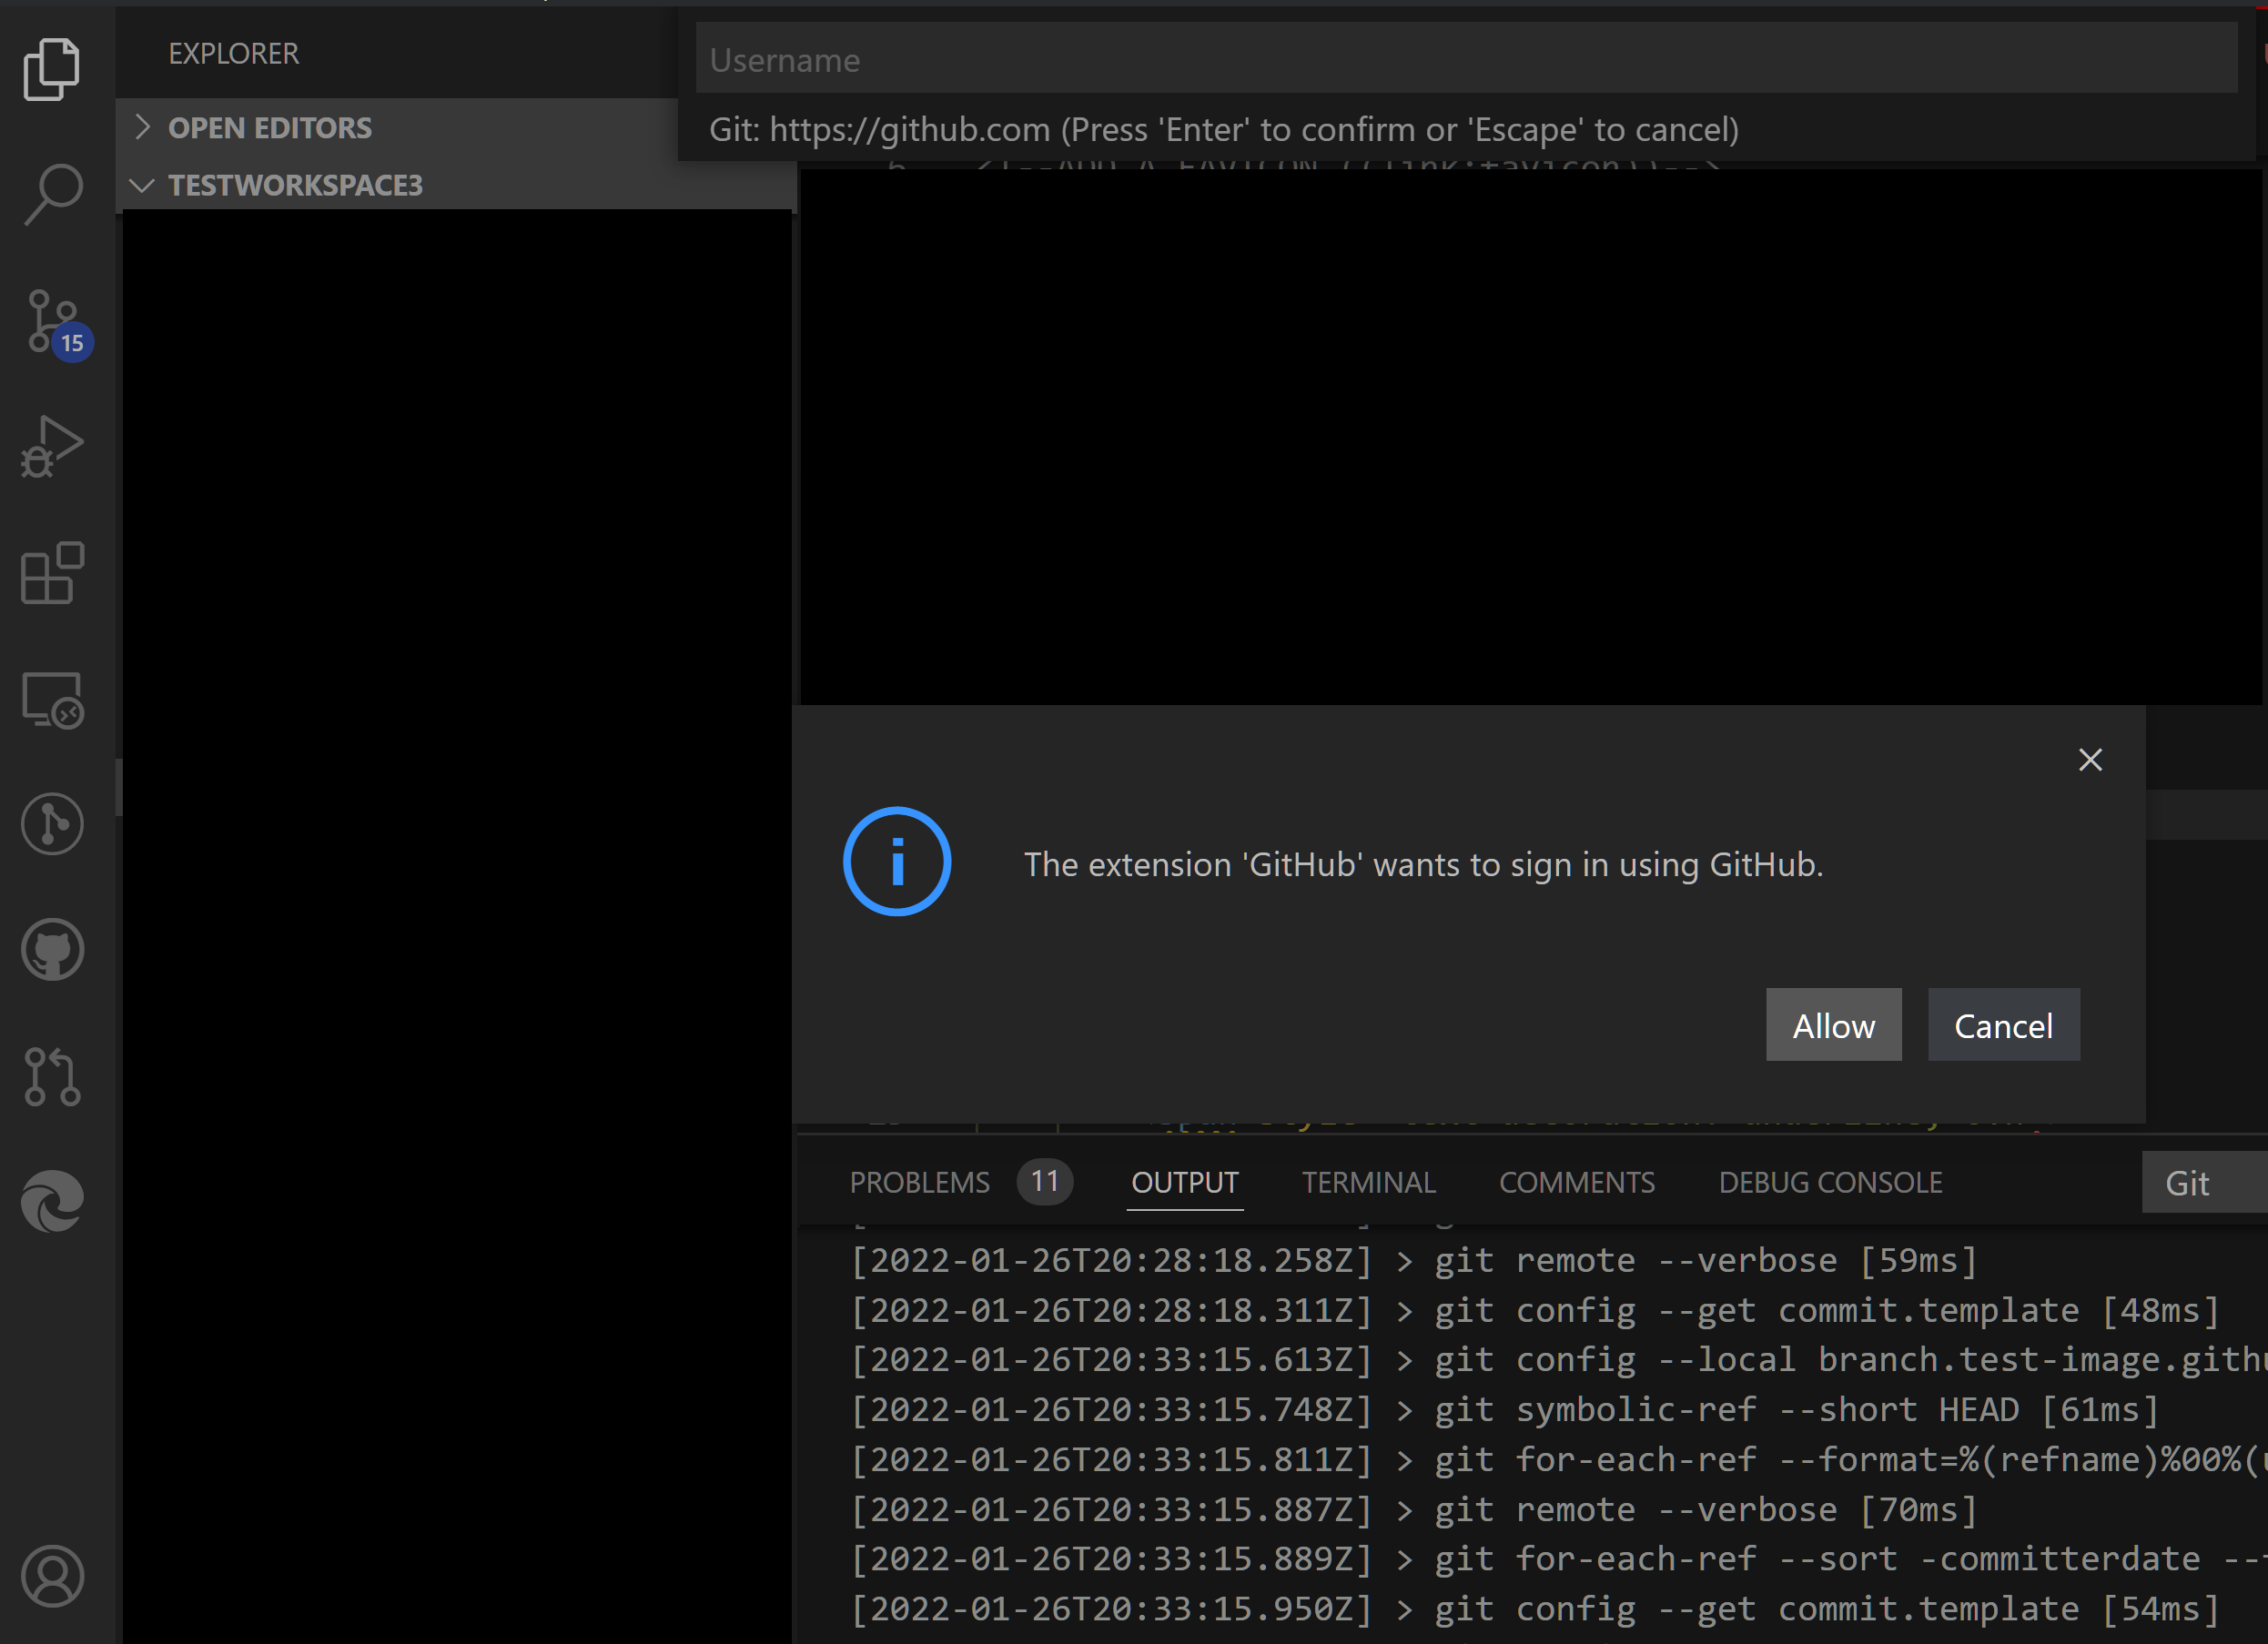The image size is (2268, 1644).
Task: Click the 'Git: https://github.com' prompt hint text
Action: [1224, 129]
